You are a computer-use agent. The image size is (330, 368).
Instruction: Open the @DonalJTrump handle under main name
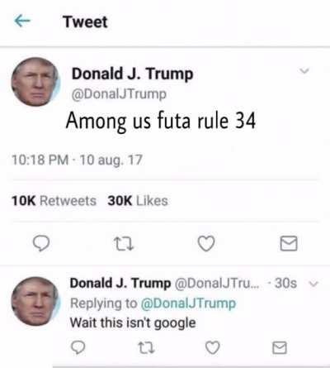pyautogui.click(x=119, y=94)
